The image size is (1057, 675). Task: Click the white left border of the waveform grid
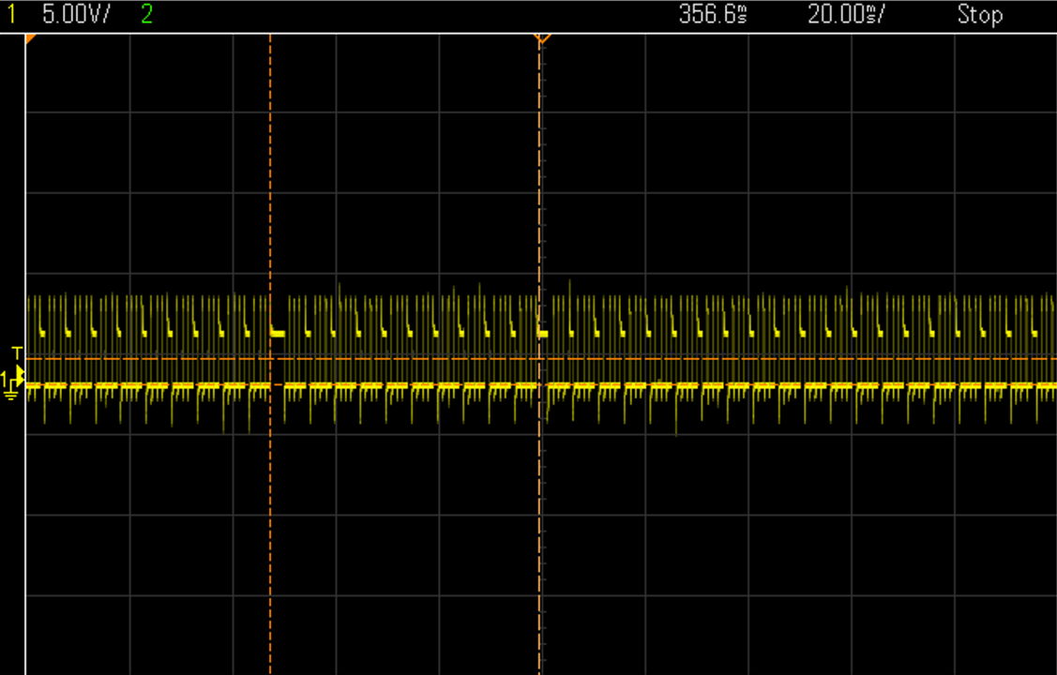click(25, 516)
